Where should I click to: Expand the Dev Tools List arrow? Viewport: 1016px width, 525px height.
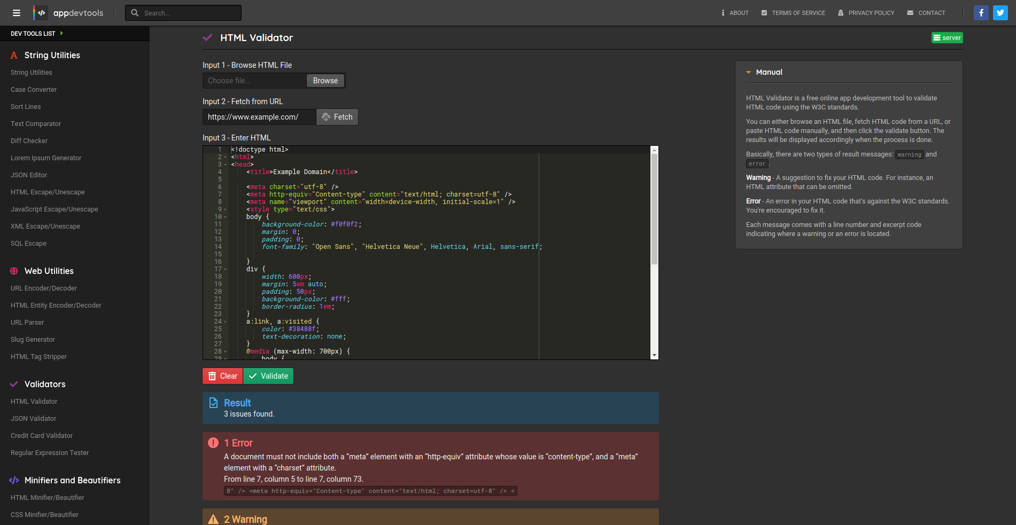(x=61, y=33)
